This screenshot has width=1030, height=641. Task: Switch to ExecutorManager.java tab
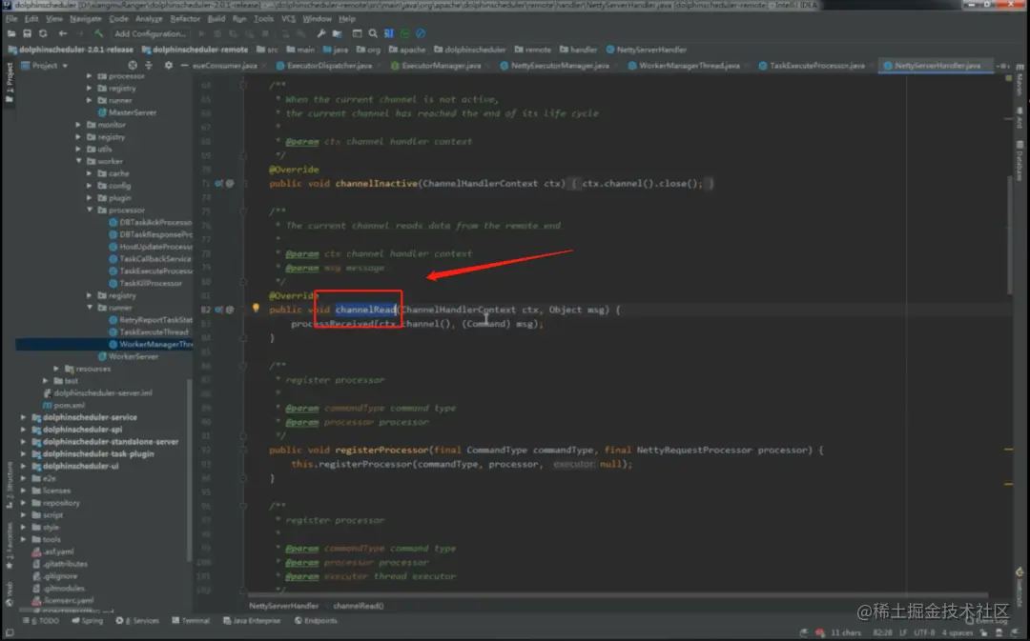coord(441,66)
